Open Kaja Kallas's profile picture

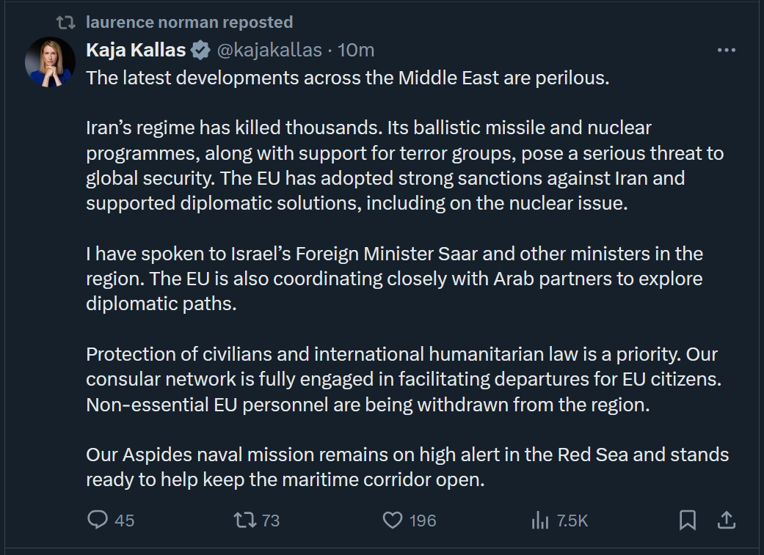pos(51,61)
